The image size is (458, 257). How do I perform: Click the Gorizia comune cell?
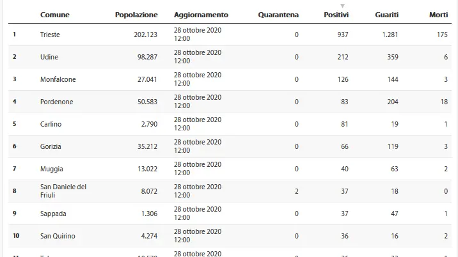pos(51,146)
